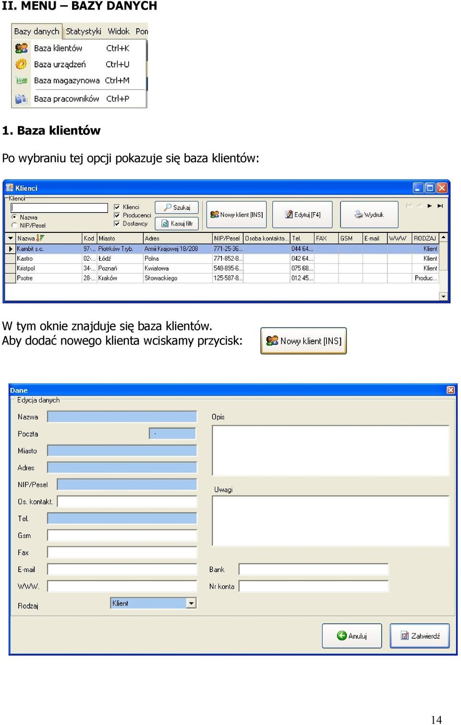Click the Kasuj filtr button

pyautogui.click(x=177, y=223)
